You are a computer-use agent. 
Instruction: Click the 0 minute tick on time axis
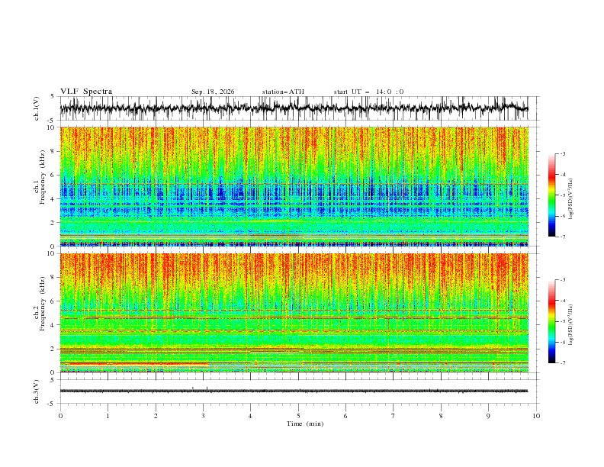[60, 416]
